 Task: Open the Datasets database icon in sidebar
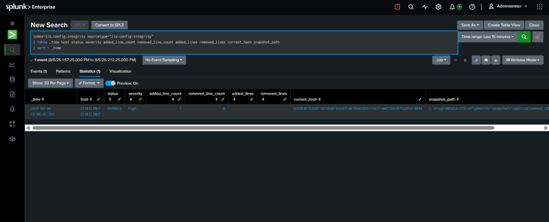pos(12,79)
